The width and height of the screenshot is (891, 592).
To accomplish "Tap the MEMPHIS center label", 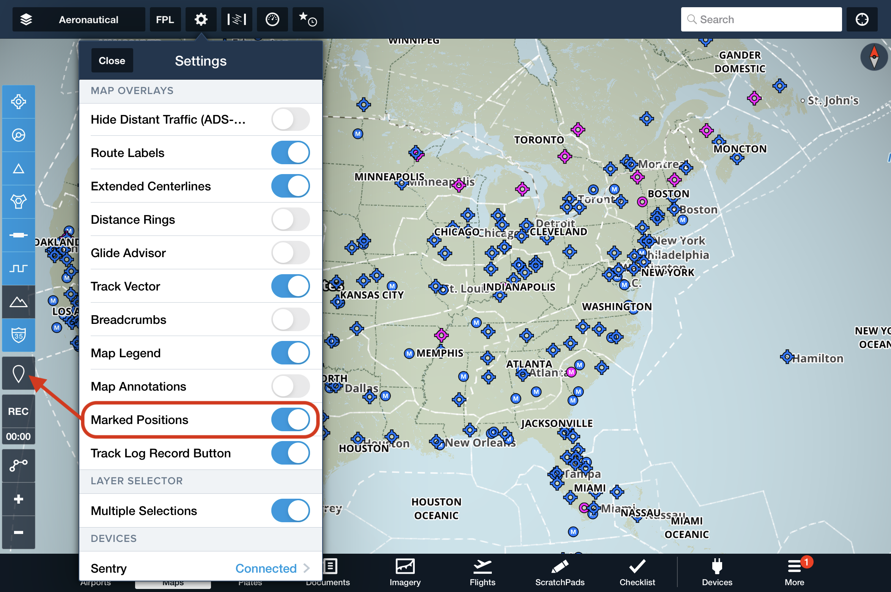I will [x=440, y=353].
